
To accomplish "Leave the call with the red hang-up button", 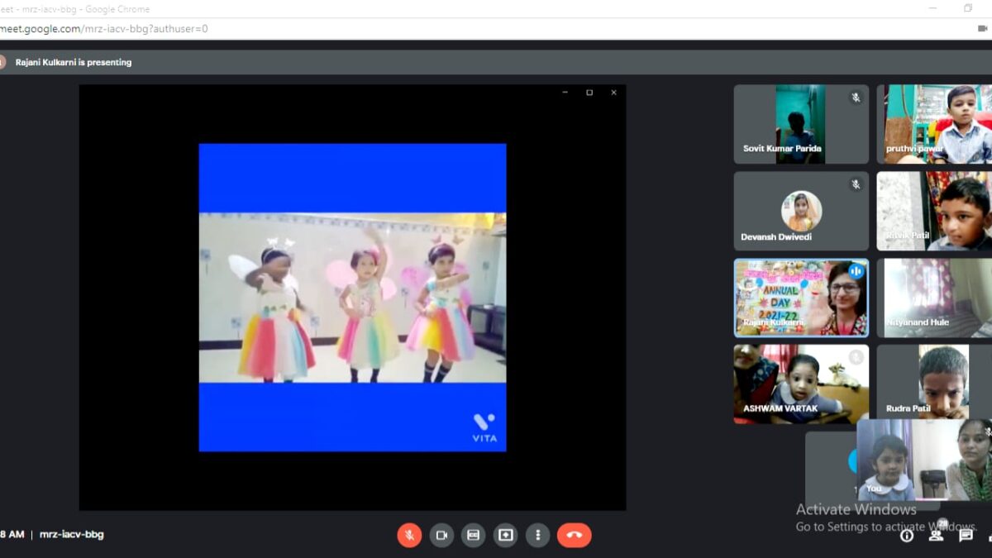I will [575, 535].
